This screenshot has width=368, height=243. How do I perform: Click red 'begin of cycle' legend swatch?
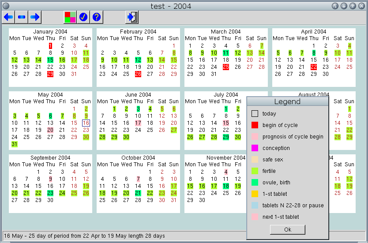[255, 125]
